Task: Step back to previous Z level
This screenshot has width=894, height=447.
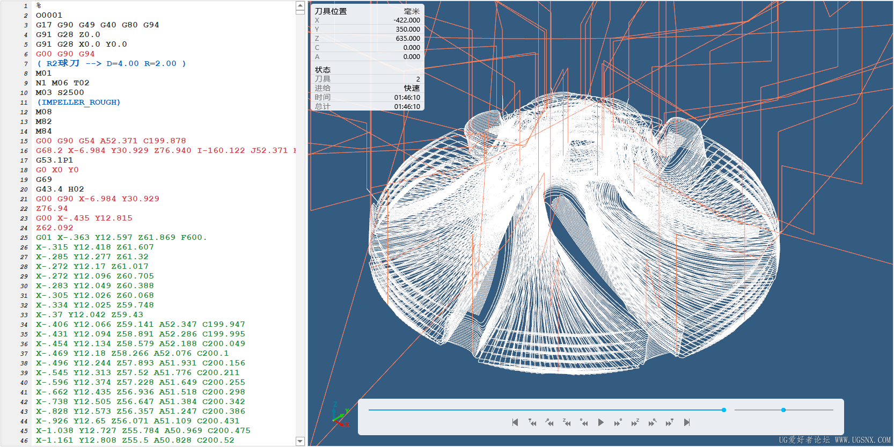Action: [567, 422]
